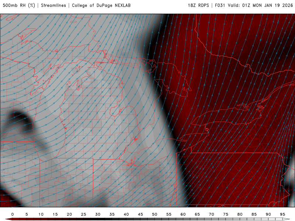Select the "35" label on the legend
This screenshot has height=221, width=295.
(x=112, y=214)
